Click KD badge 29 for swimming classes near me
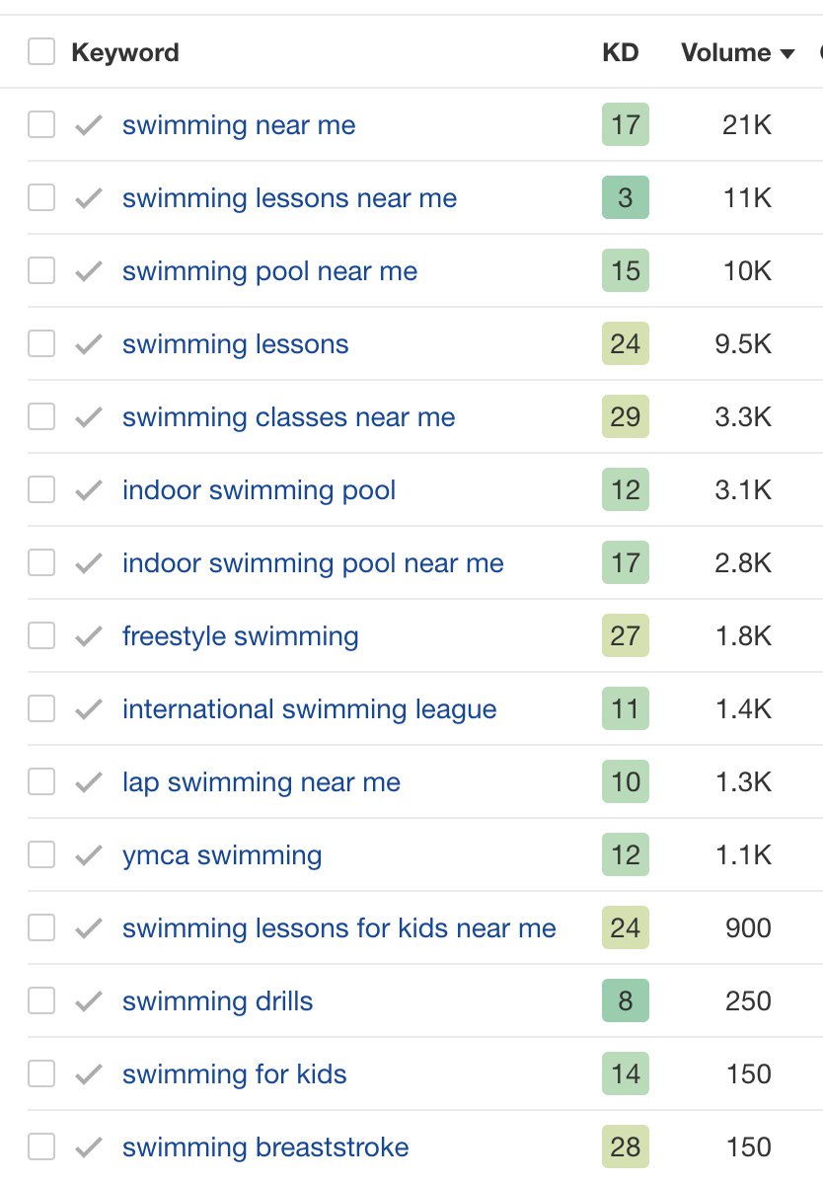Viewport: 823px width, 1182px height. (626, 417)
